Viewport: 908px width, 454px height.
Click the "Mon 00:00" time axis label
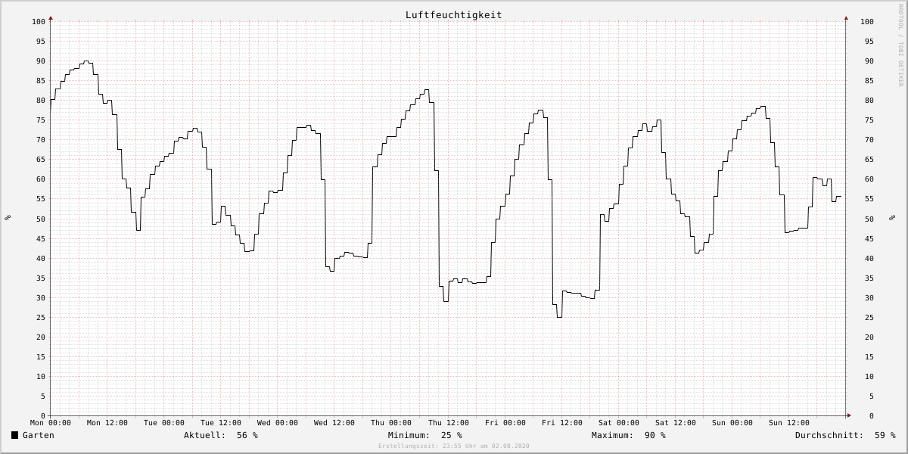[x=51, y=423]
